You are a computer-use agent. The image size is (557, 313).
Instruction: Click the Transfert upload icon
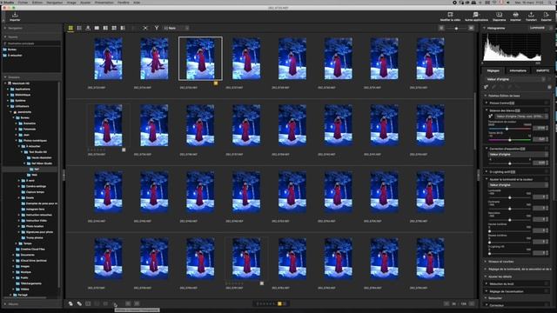(x=531, y=17)
